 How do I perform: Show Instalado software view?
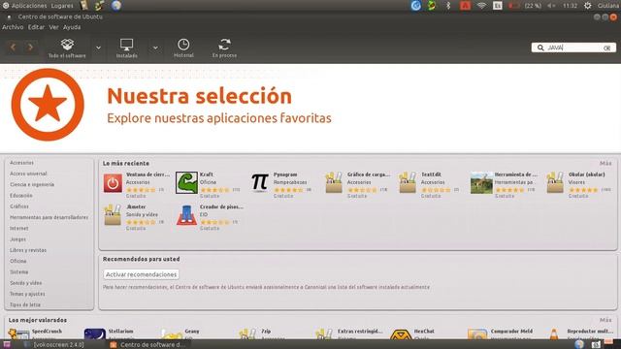click(x=127, y=48)
